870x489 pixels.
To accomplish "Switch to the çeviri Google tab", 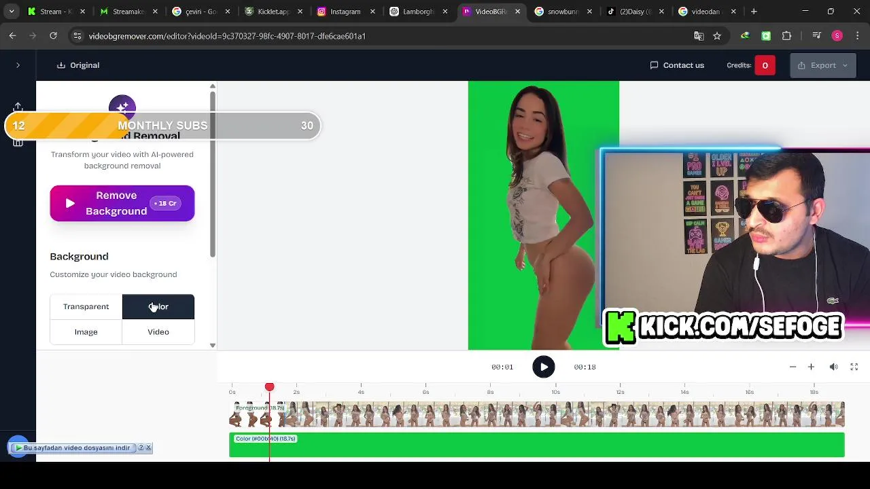I will [199, 12].
